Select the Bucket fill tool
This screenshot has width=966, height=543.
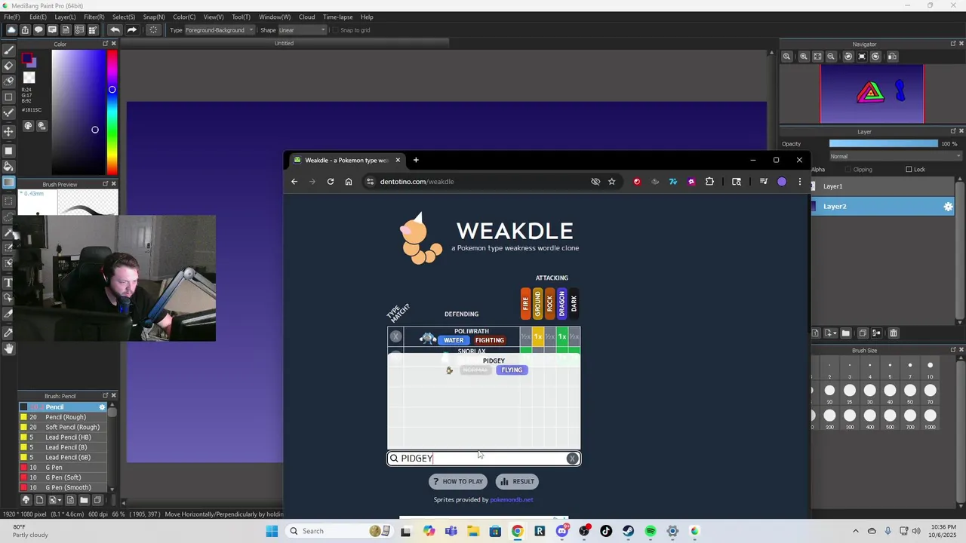pos(8,167)
